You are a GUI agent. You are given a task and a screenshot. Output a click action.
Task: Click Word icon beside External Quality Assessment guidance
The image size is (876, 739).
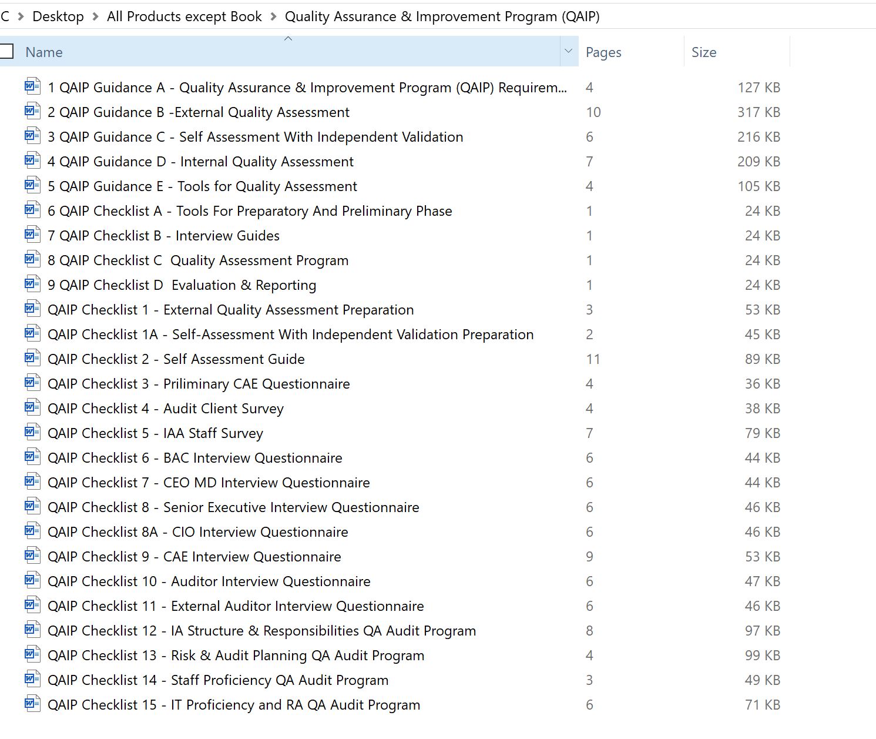(x=32, y=112)
